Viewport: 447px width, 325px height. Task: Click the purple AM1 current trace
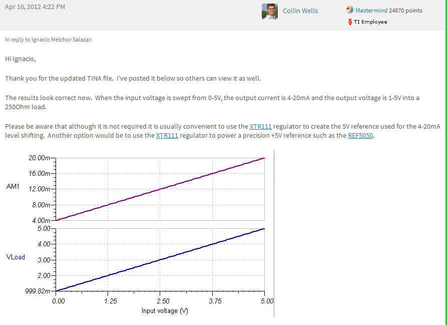click(x=160, y=189)
